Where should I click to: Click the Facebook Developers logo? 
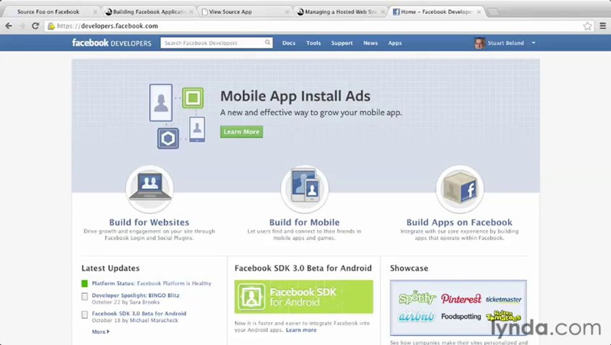(111, 43)
